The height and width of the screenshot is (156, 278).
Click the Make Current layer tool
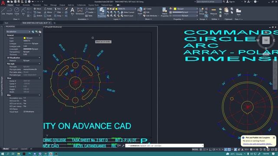[127, 12]
